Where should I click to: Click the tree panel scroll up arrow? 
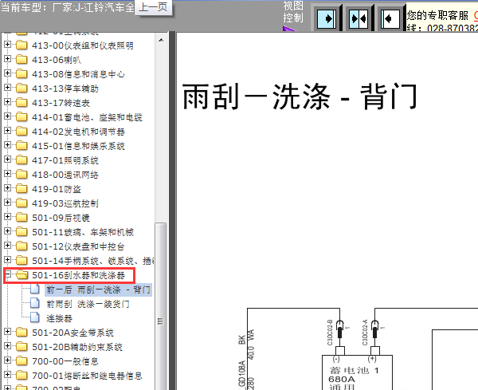pyautogui.click(x=161, y=40)
